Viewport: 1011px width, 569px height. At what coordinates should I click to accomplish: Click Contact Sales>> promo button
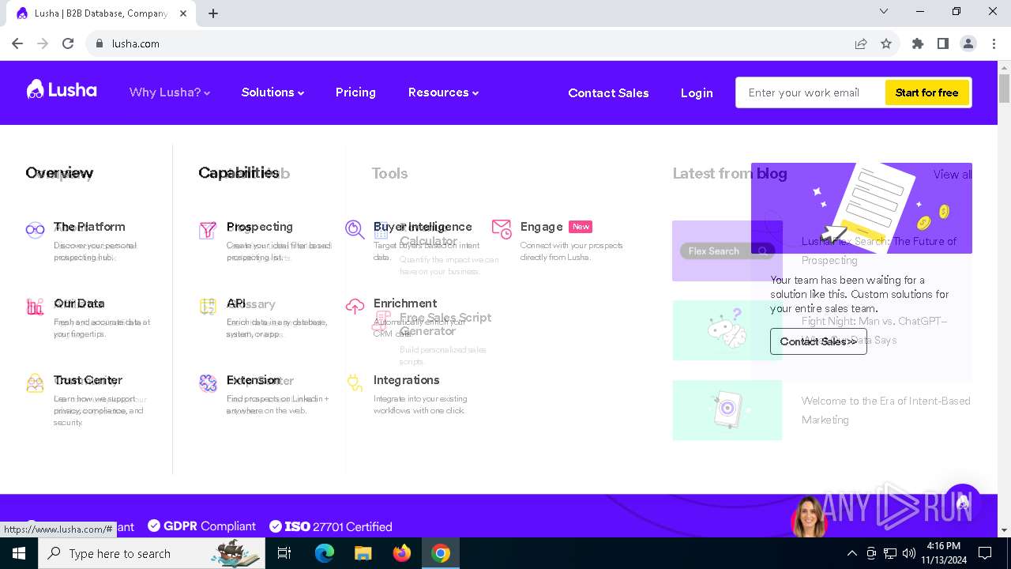click(818, 341)
